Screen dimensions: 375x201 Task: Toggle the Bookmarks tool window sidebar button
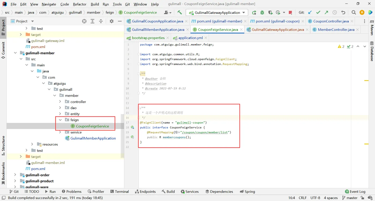point(3,173)
